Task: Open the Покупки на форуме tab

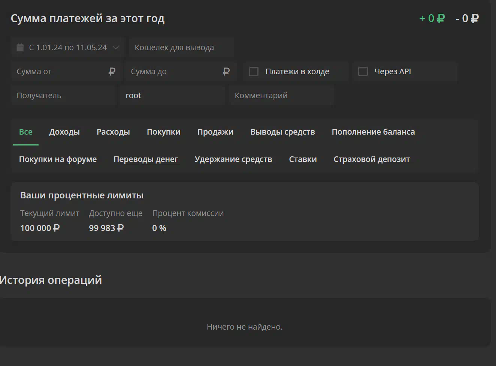Action: [58, 159]
